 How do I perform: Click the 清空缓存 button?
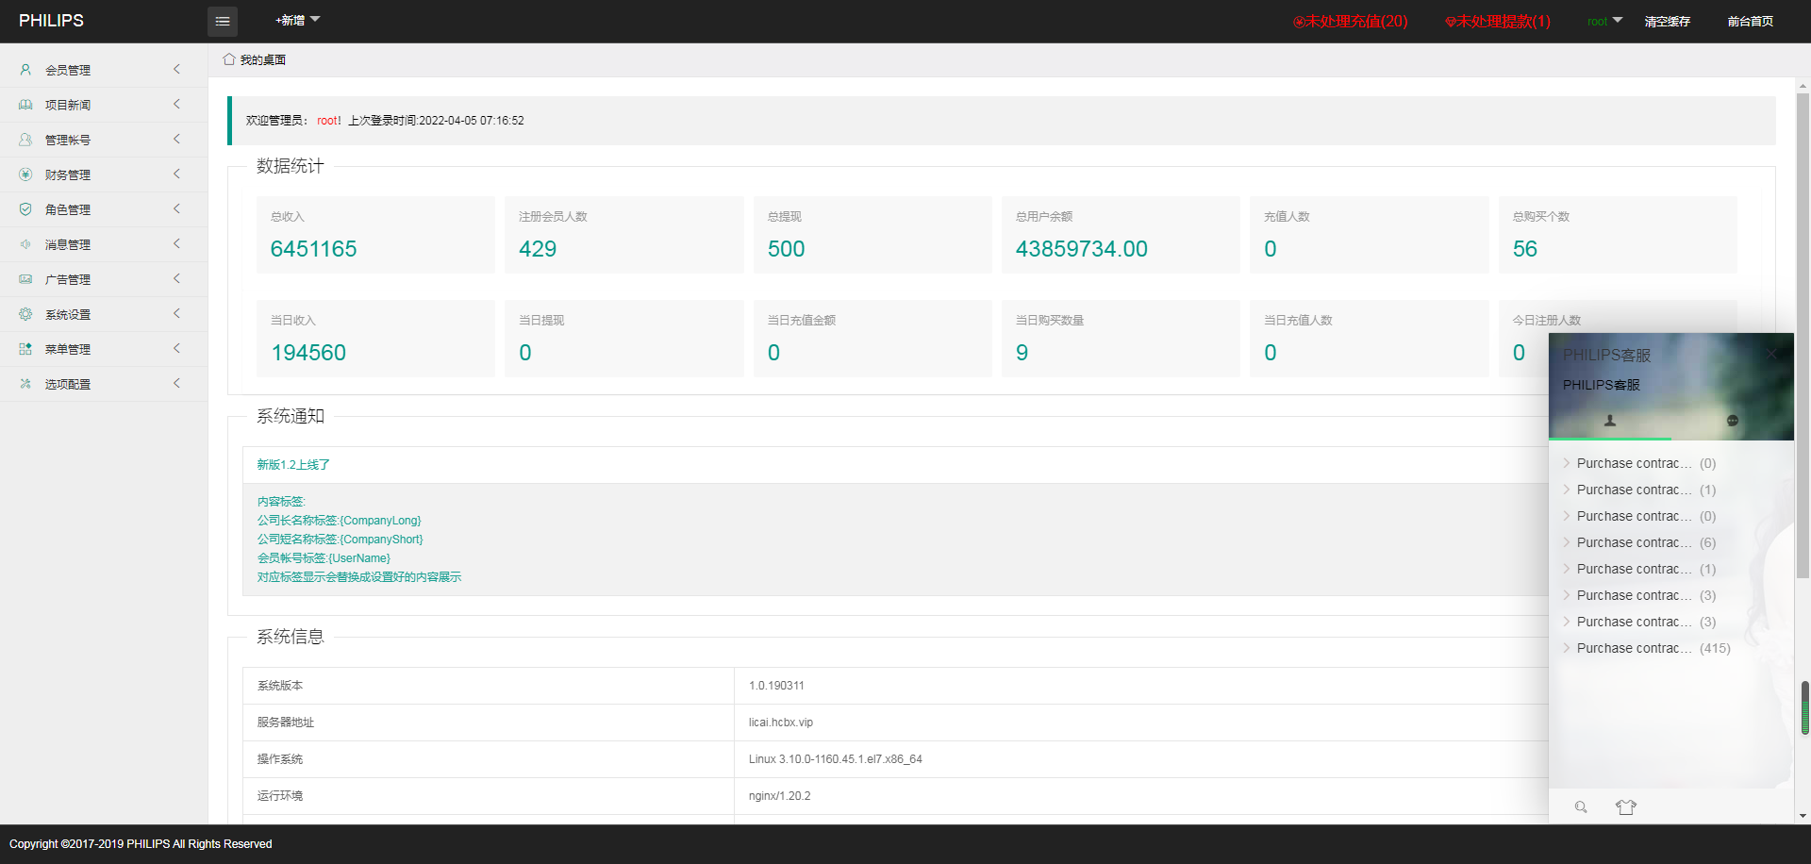(1667, 21)
